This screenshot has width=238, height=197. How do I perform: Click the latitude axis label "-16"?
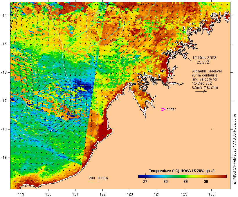click(x=3, y=72)
